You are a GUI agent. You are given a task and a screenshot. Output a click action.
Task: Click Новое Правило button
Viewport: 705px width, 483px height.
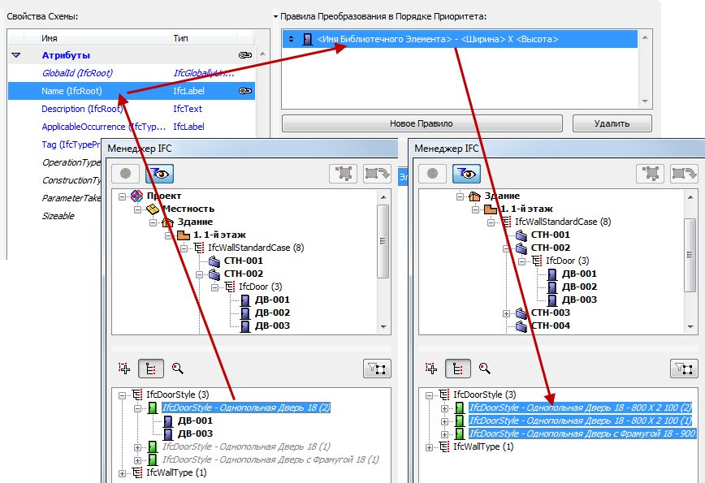click(422, 123)
